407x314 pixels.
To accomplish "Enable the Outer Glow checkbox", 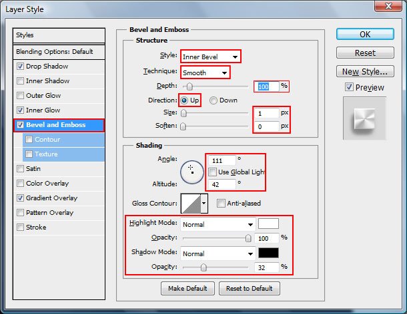I will point(20,96).
